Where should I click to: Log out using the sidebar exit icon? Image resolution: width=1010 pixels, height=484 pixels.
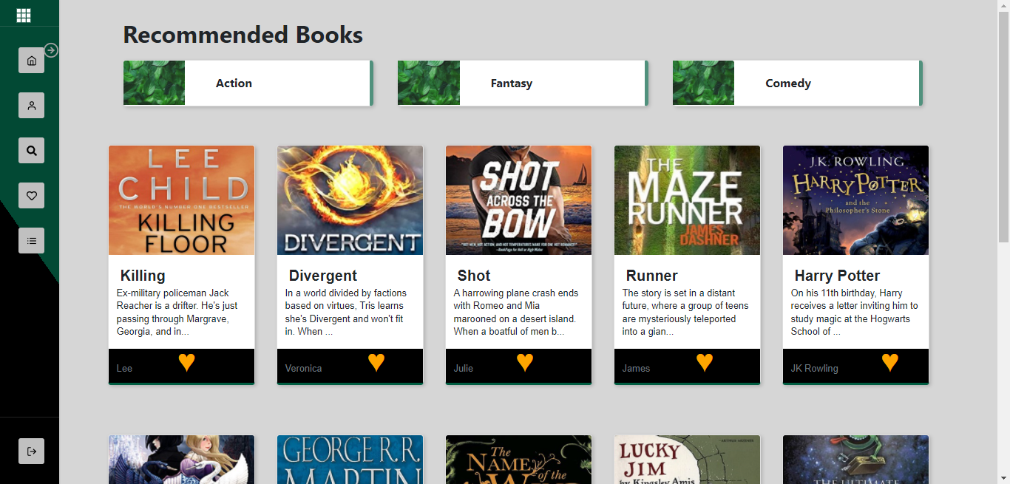31,451
